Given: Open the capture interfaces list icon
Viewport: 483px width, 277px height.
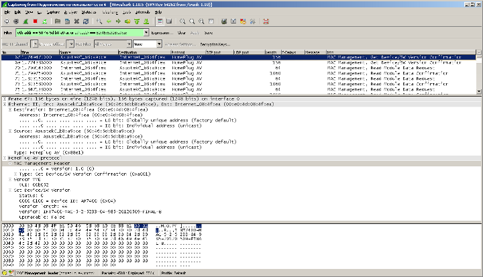Looking at the screenshot, I should tap(7, 21).
